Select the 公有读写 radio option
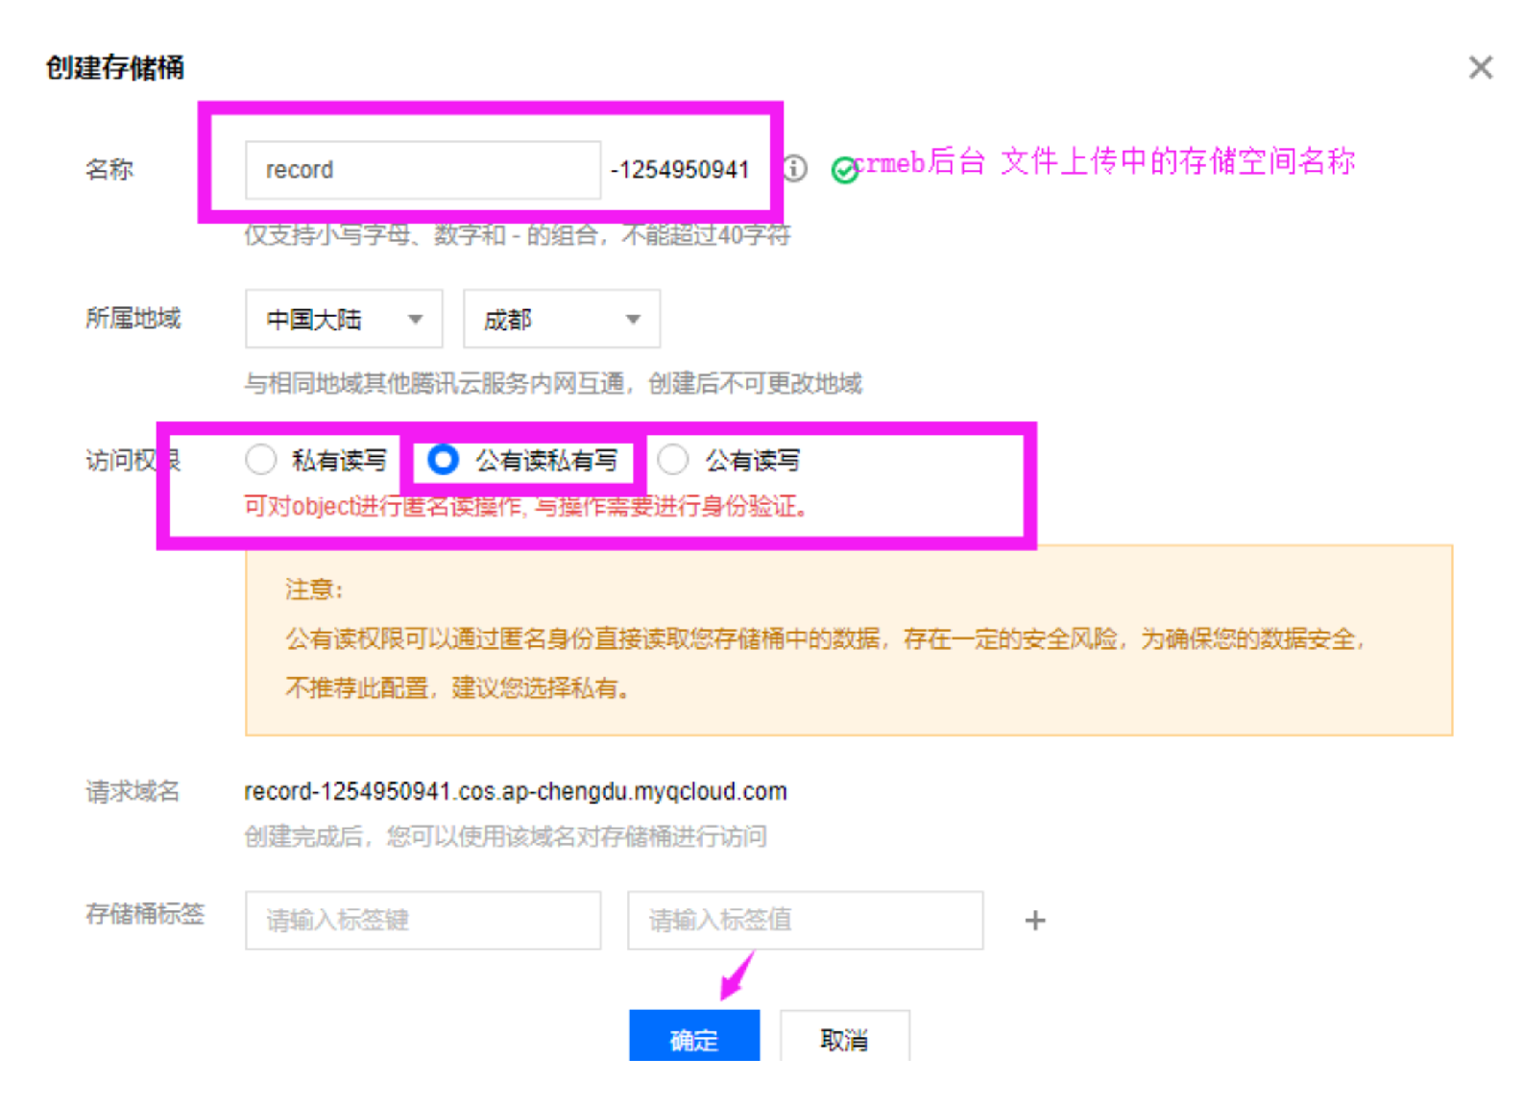The height and width of the screenshot is (1106, 1523). pyautogui.click(x=673, y=460)
